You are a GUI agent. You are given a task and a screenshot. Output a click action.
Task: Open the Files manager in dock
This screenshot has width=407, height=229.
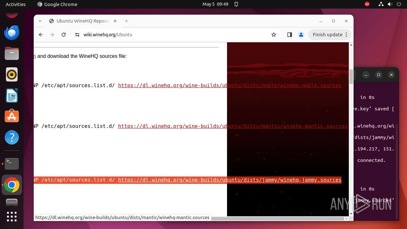12,53
